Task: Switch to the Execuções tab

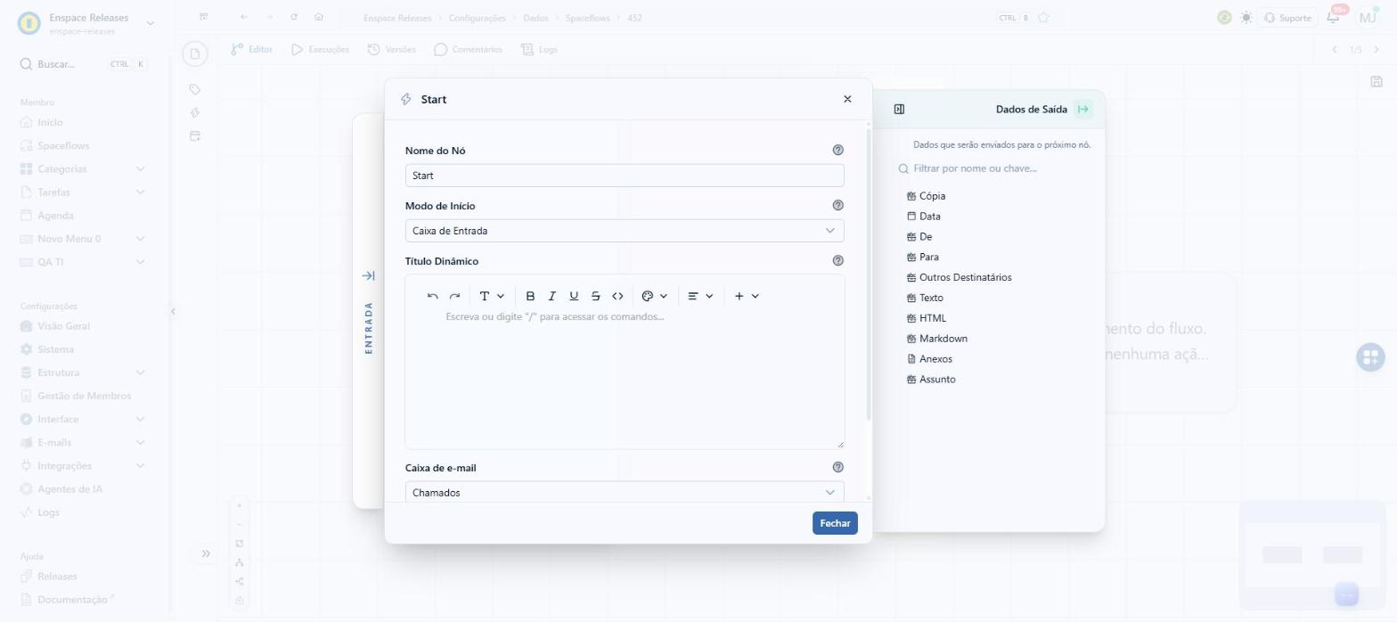Action: 320,49
